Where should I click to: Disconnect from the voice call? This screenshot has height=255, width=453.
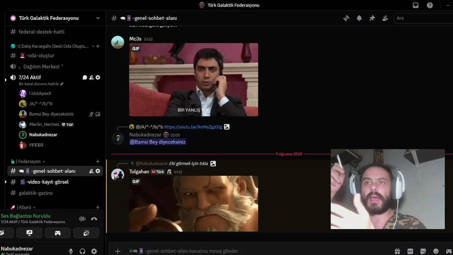click(x=94, y=219)
